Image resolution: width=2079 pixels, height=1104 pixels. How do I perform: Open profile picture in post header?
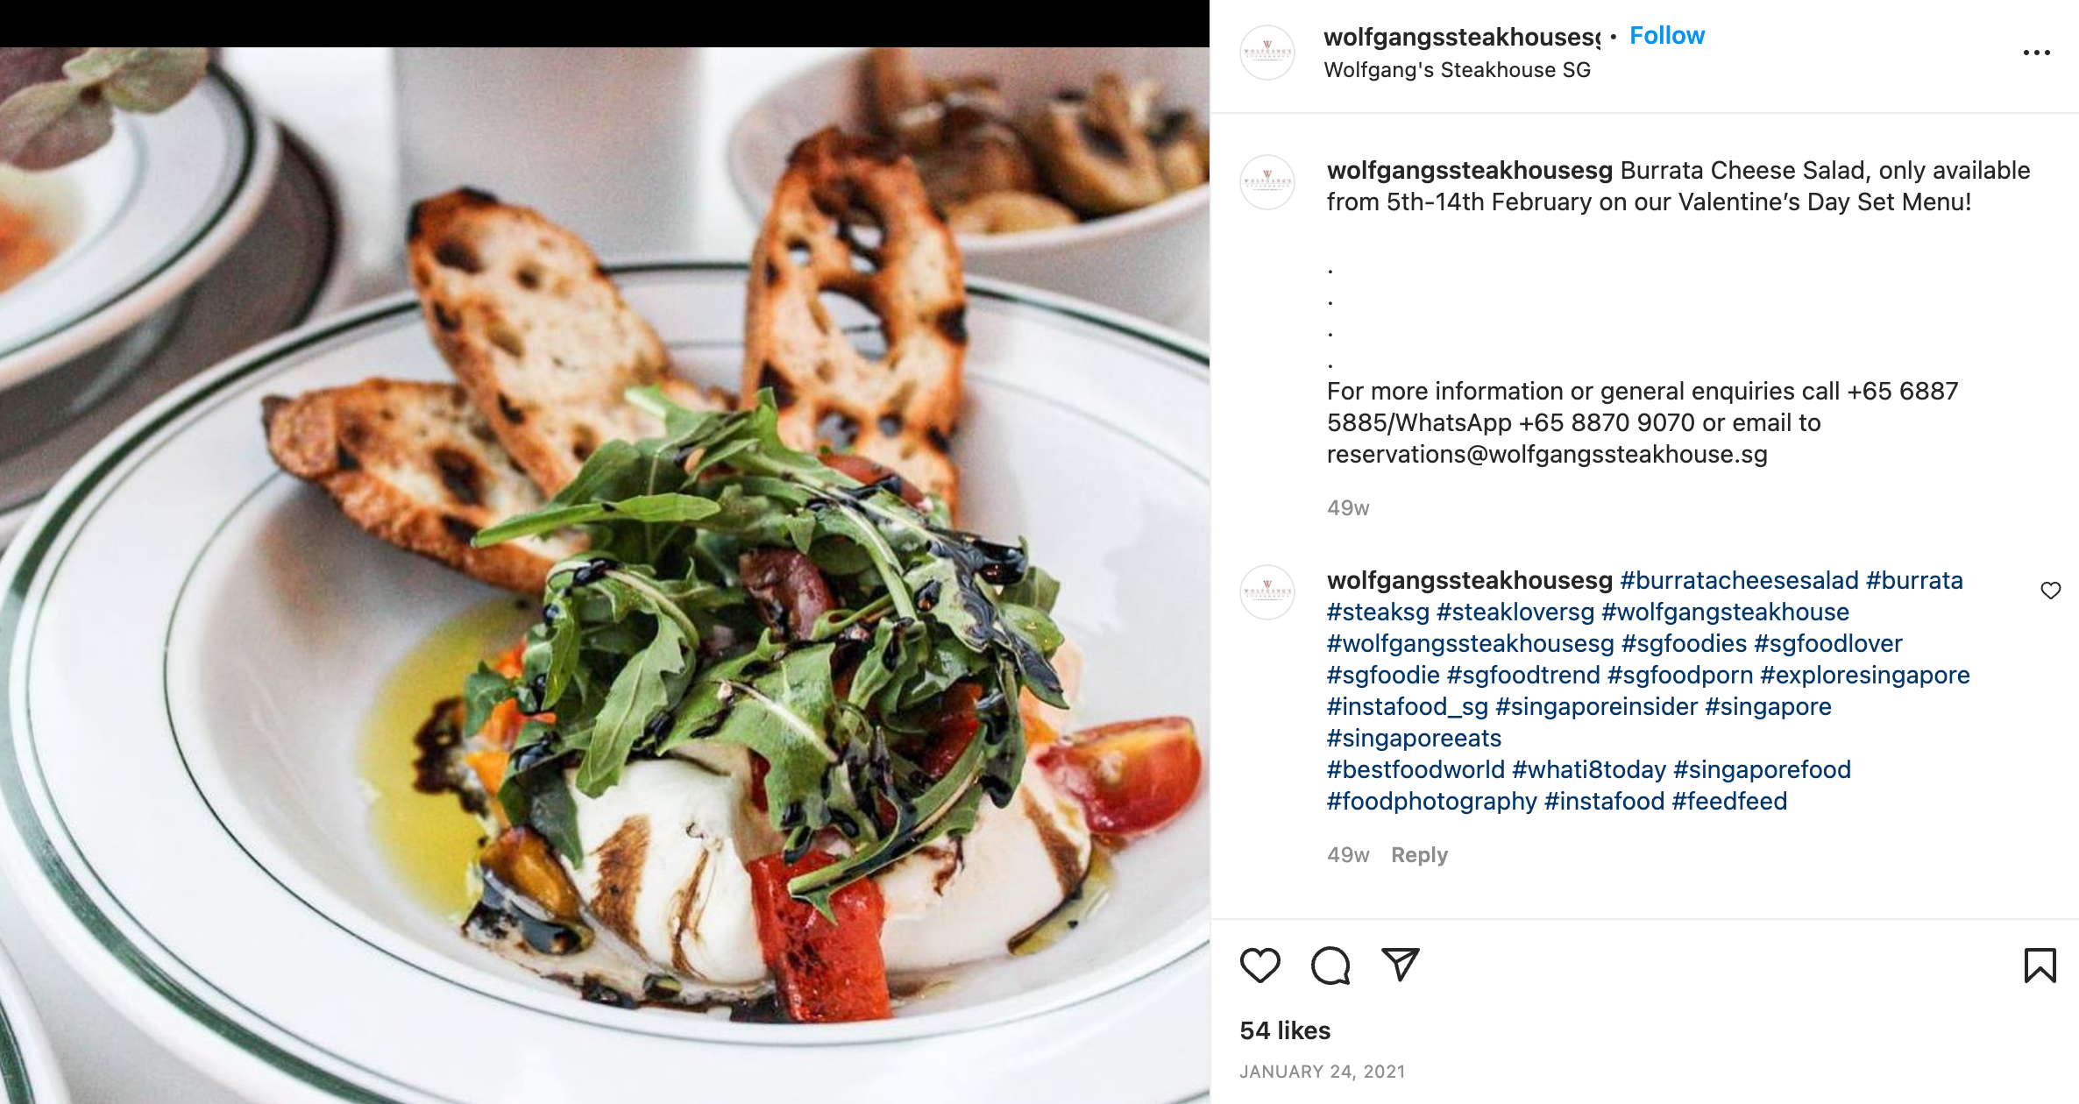[x=1267, y=53]
